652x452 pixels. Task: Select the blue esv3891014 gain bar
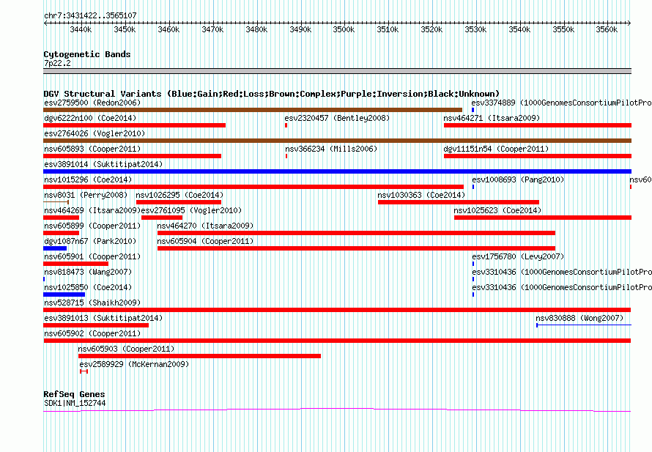337,171
